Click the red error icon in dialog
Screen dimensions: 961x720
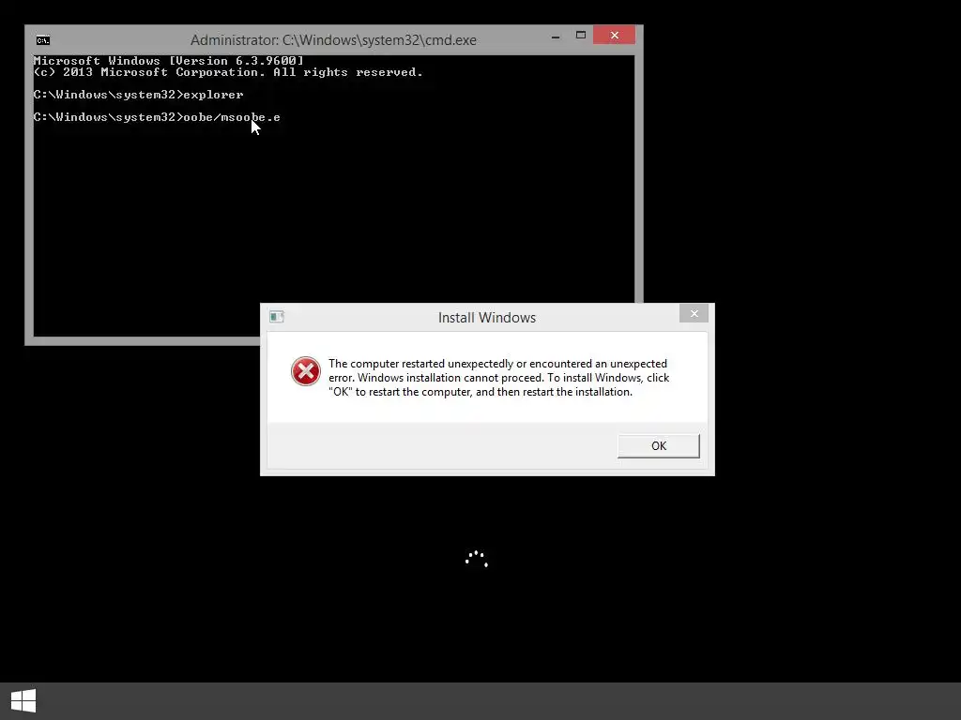click(x=306, y=371)
